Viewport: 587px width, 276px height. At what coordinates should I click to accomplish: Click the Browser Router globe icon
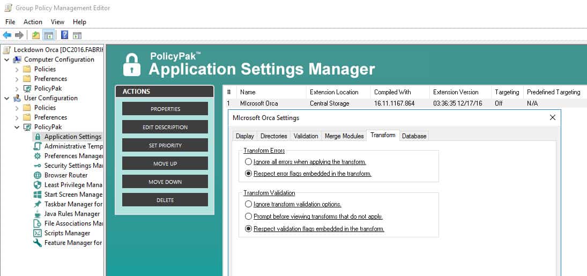38,175
